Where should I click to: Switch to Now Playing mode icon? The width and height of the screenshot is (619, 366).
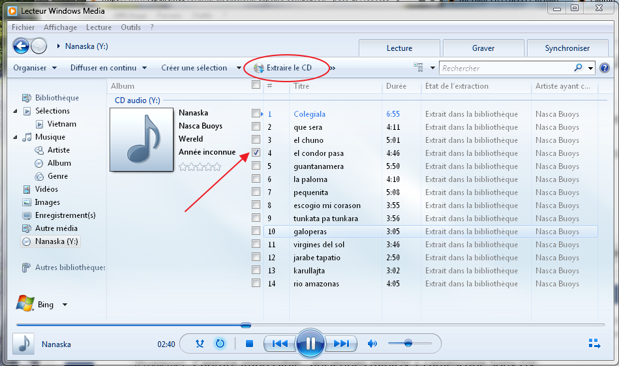(594, 344)
